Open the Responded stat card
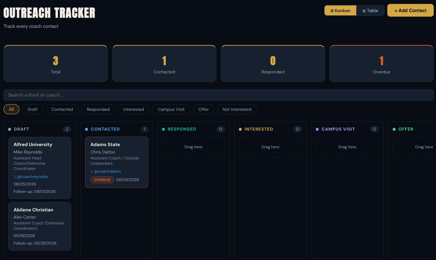 pos(273,63)
